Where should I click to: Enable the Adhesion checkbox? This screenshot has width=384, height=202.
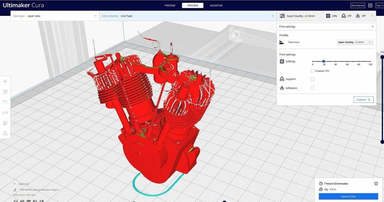312,88
